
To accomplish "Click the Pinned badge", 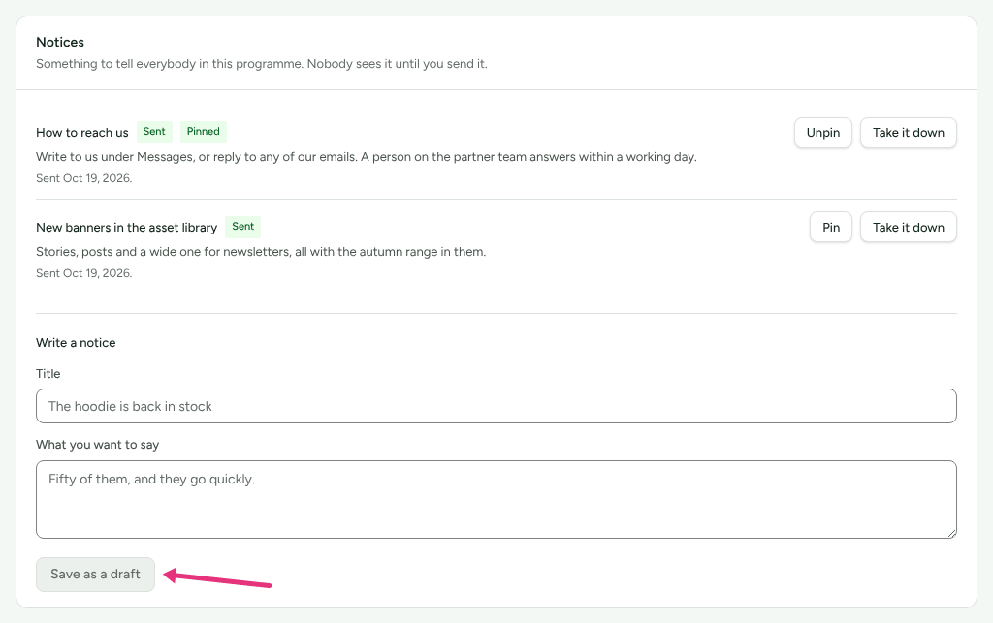I will 204,132.
